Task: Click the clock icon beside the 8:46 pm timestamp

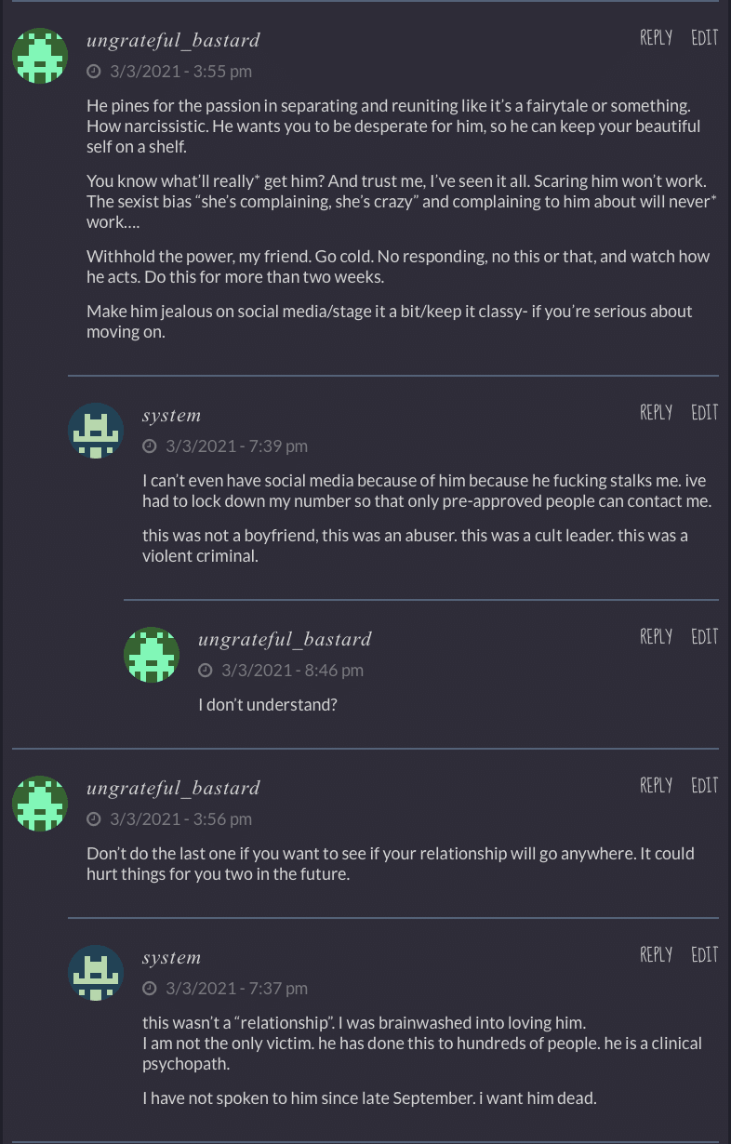Action: [206, 671]
